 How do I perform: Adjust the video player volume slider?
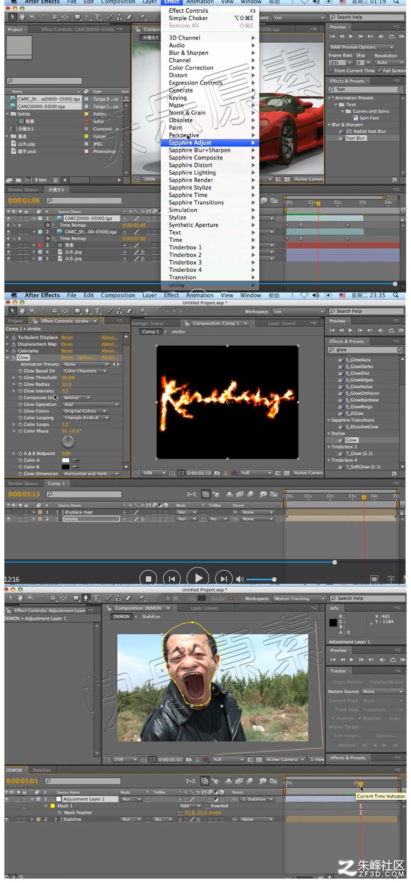pos(261,579)
